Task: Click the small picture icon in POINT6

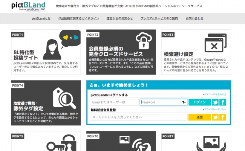Action: click(x=124, y=140)
